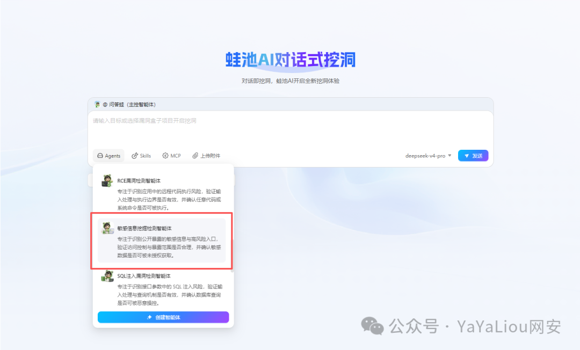Screen dimensions: 580x350
Task: Click the 创建智能体 create agent button
Action: (x=163, y=317)
